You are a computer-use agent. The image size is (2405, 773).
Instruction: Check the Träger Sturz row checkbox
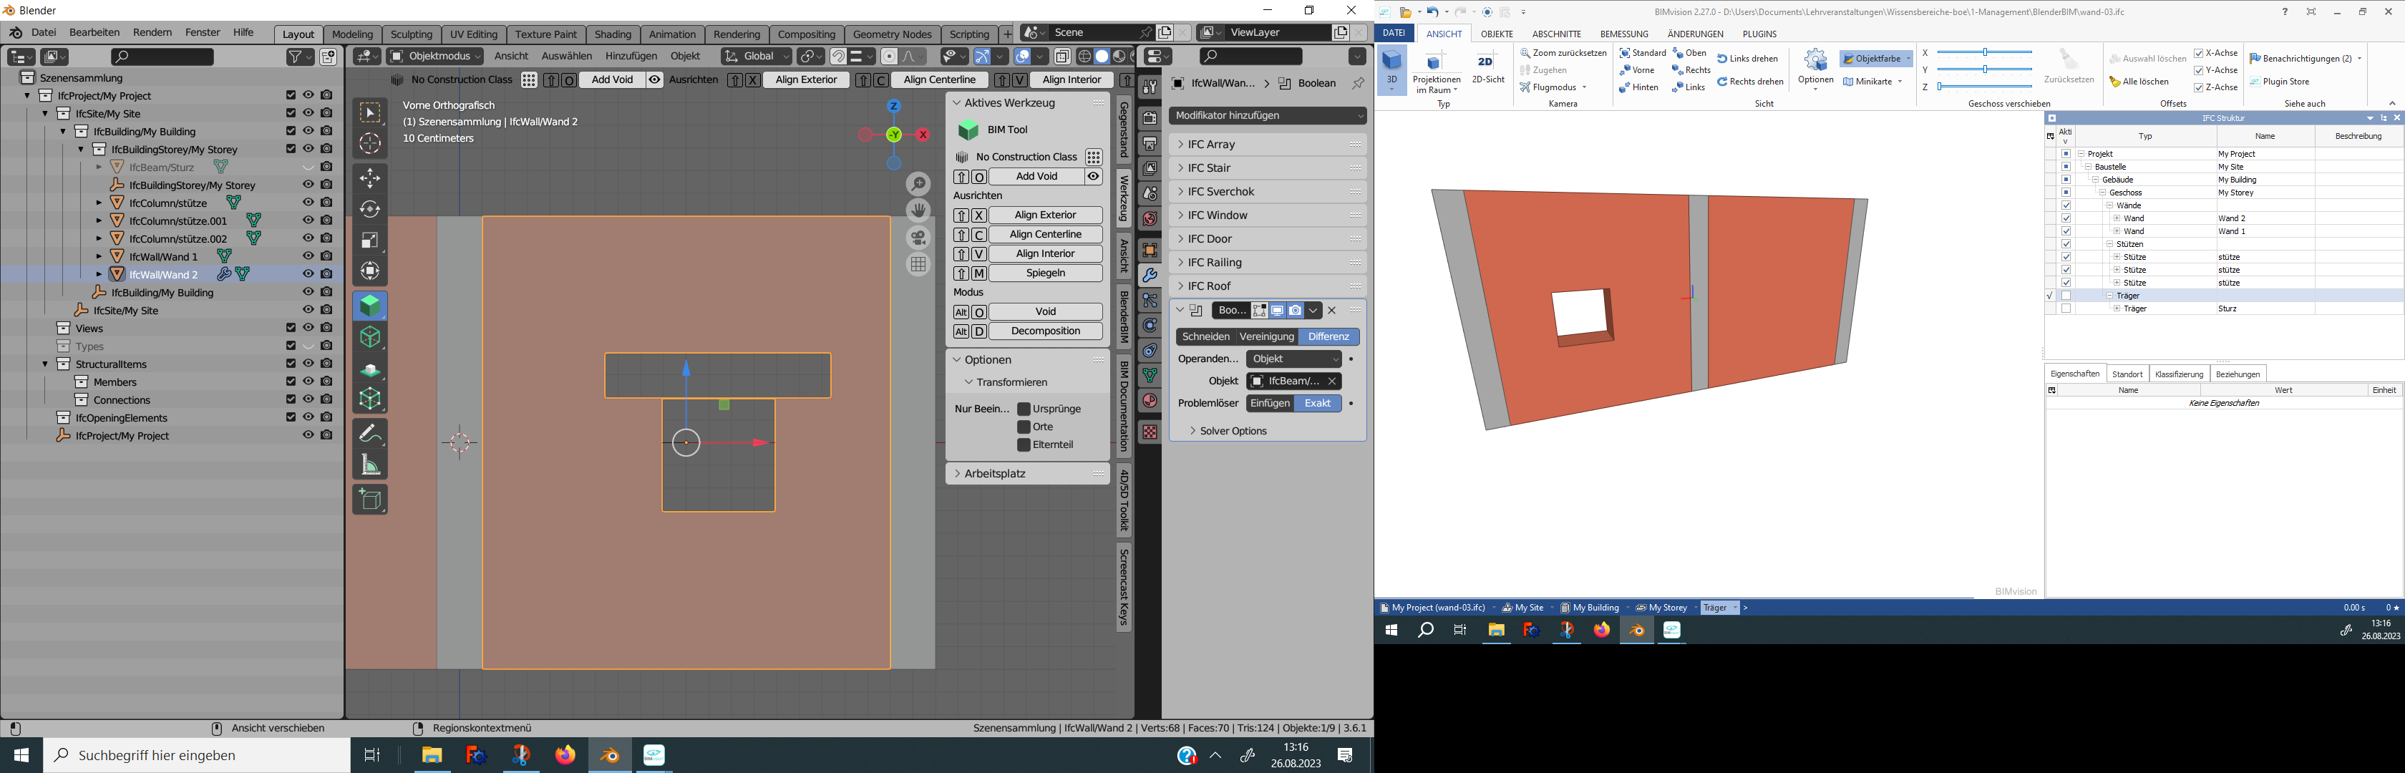[x=2066, y=309]
